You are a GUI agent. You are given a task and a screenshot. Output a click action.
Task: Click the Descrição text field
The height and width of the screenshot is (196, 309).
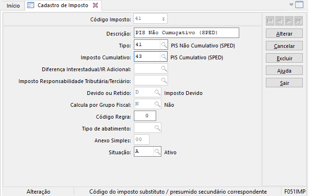pyautogui.click(x=186, y=33)
